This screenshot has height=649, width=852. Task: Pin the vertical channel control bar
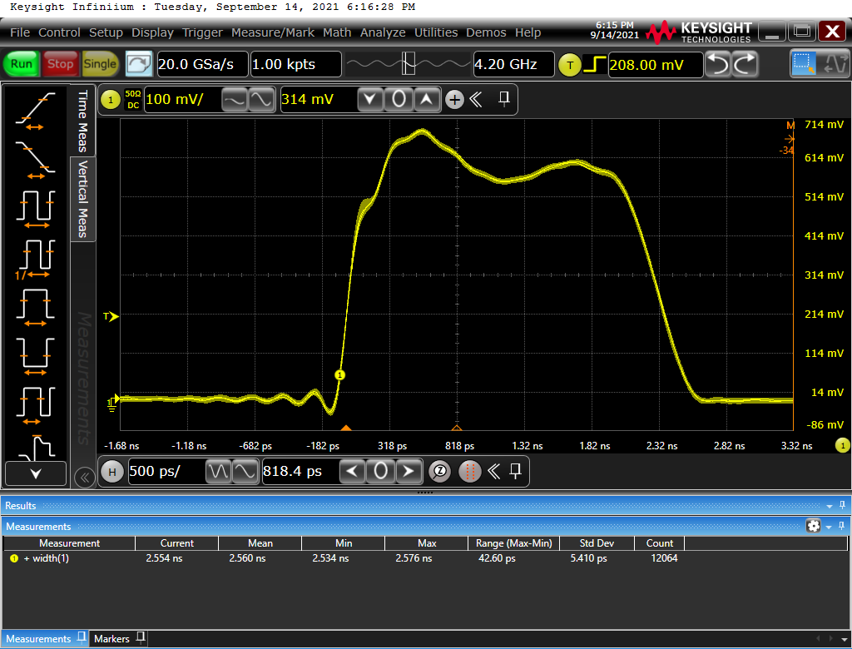coord(503,100)
